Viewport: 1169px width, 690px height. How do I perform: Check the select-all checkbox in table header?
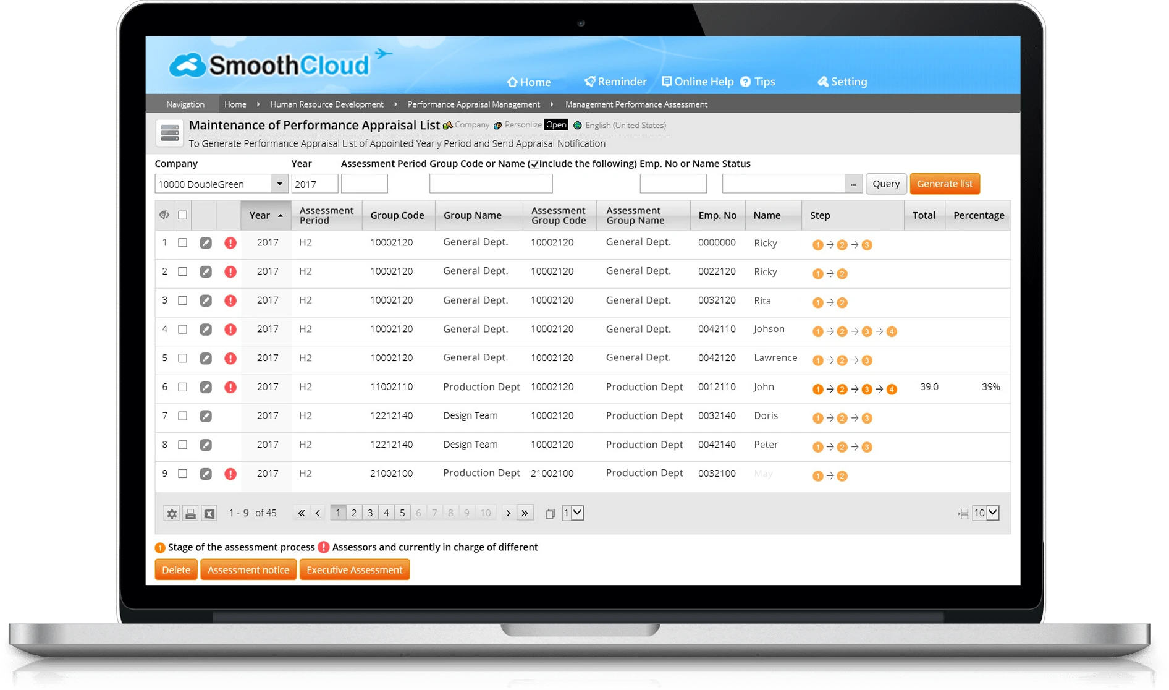(182, 215)
